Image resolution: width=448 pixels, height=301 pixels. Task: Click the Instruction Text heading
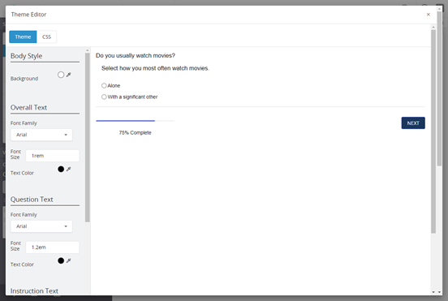pyautogui.click(x=34, y=290)
